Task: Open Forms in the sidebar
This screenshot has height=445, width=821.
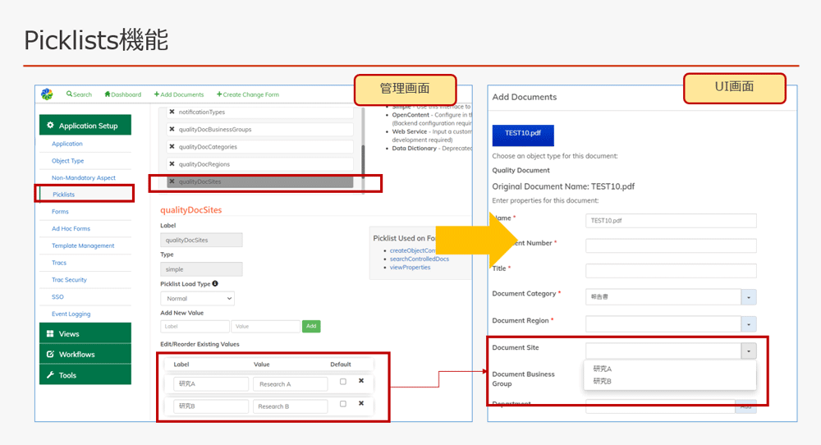Action: [60, 212]
